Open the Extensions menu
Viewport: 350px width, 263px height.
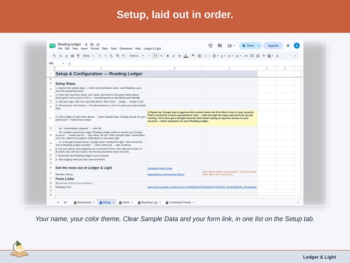tap(126, 49)
